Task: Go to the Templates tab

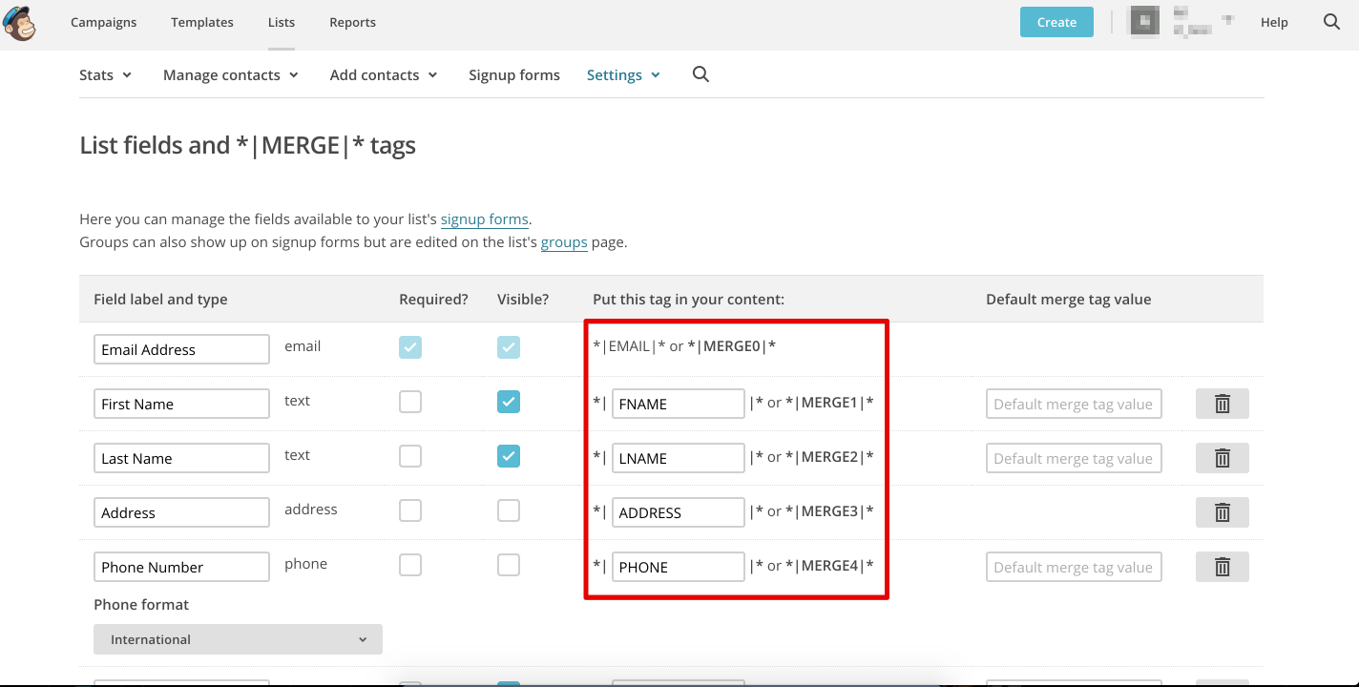Action: (x=202, y=22)
